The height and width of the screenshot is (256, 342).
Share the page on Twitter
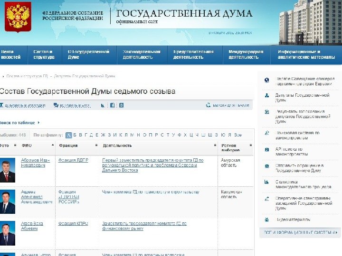(103, 105)
